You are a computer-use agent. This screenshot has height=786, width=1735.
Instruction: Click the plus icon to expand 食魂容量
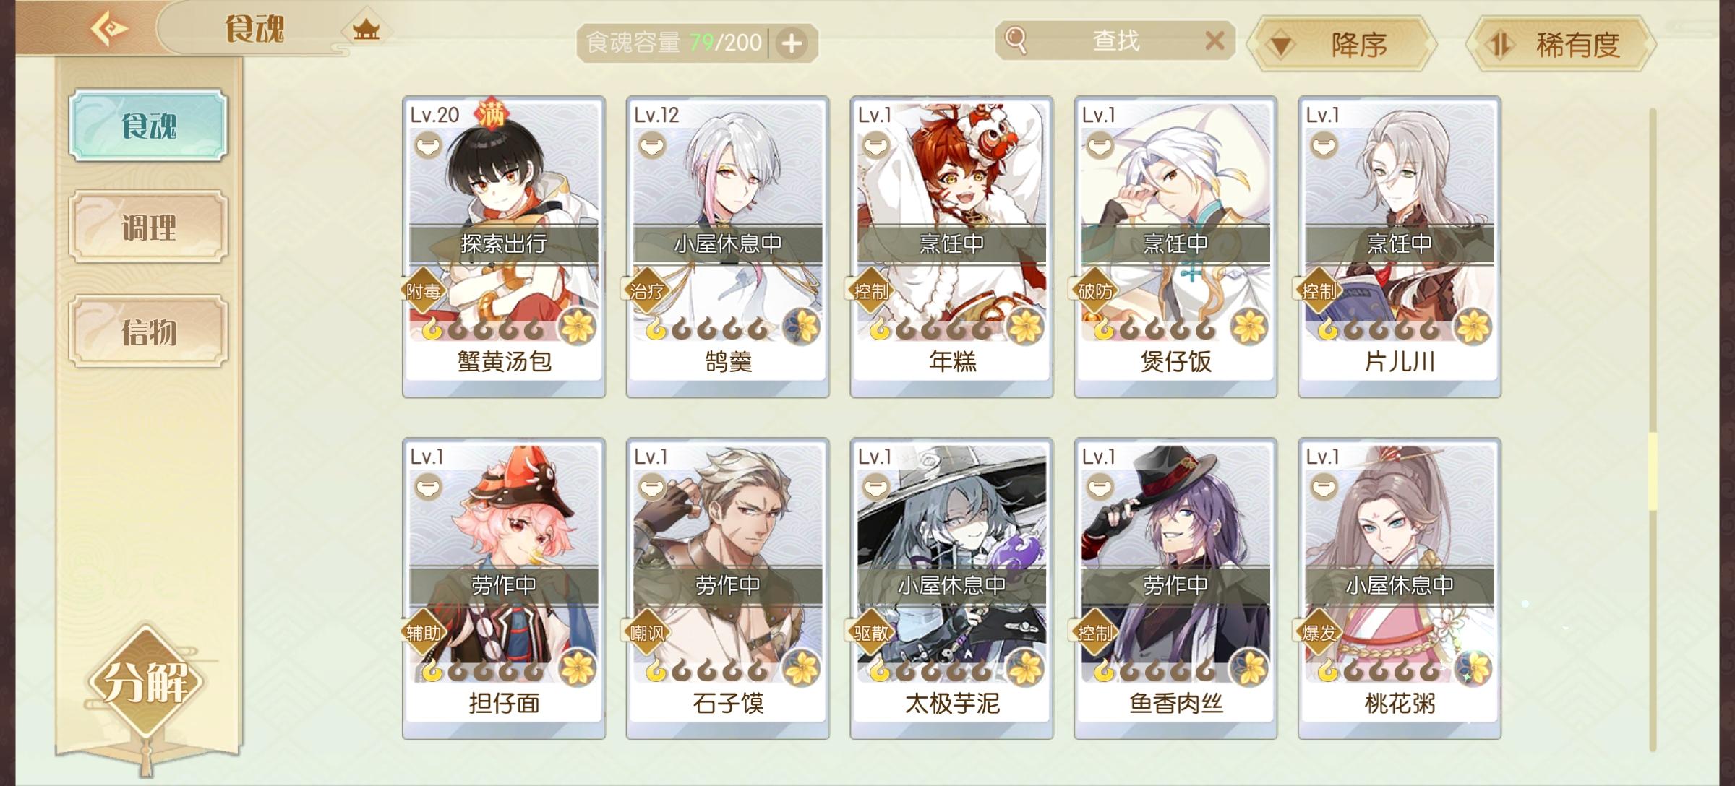coord(792,43)
